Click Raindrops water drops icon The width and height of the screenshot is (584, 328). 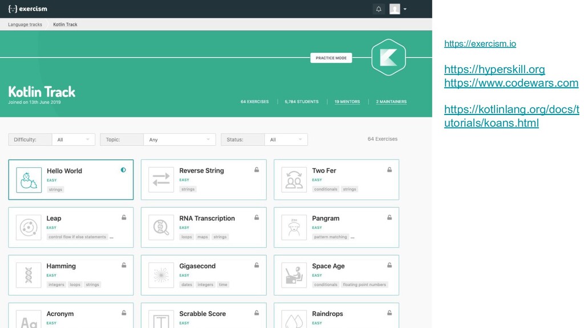(x=294, y=319)
